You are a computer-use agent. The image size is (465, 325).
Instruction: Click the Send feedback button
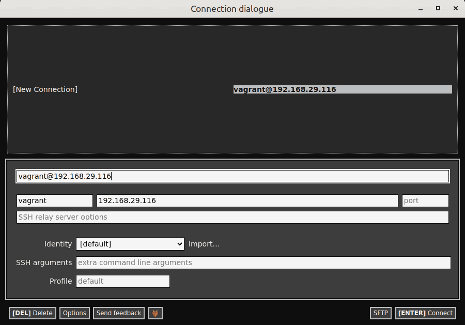[x=119, y=313]
